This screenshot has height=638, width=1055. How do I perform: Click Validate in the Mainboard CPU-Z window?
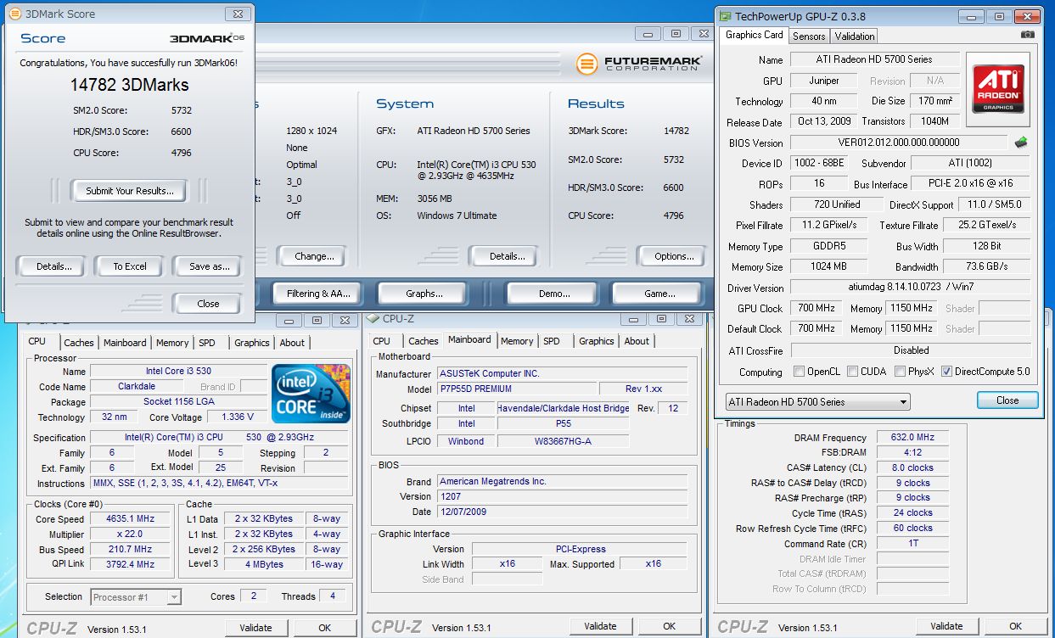[600, 627]
